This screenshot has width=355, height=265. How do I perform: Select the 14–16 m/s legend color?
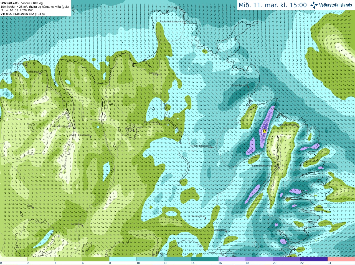(x=205, y=259)
